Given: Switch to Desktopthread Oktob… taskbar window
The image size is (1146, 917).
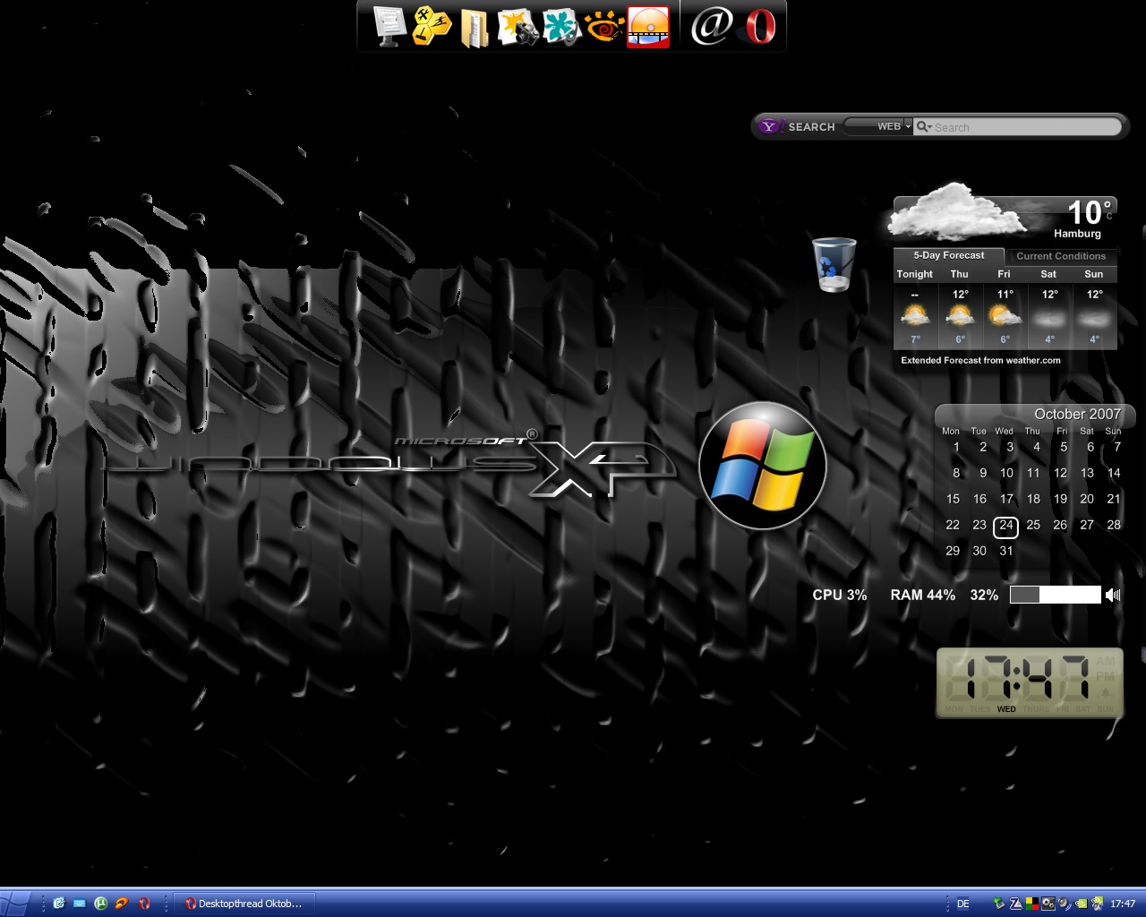Looking at the screenshot, I should click(x=244, y=904).
